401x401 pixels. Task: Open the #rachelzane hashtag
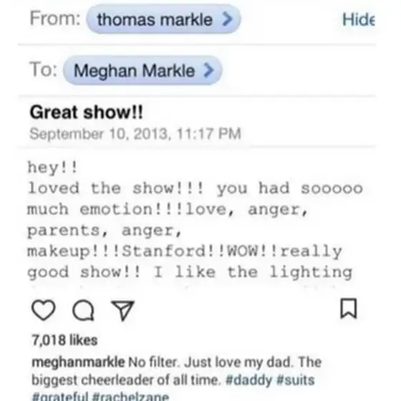[x=130, y=397]
